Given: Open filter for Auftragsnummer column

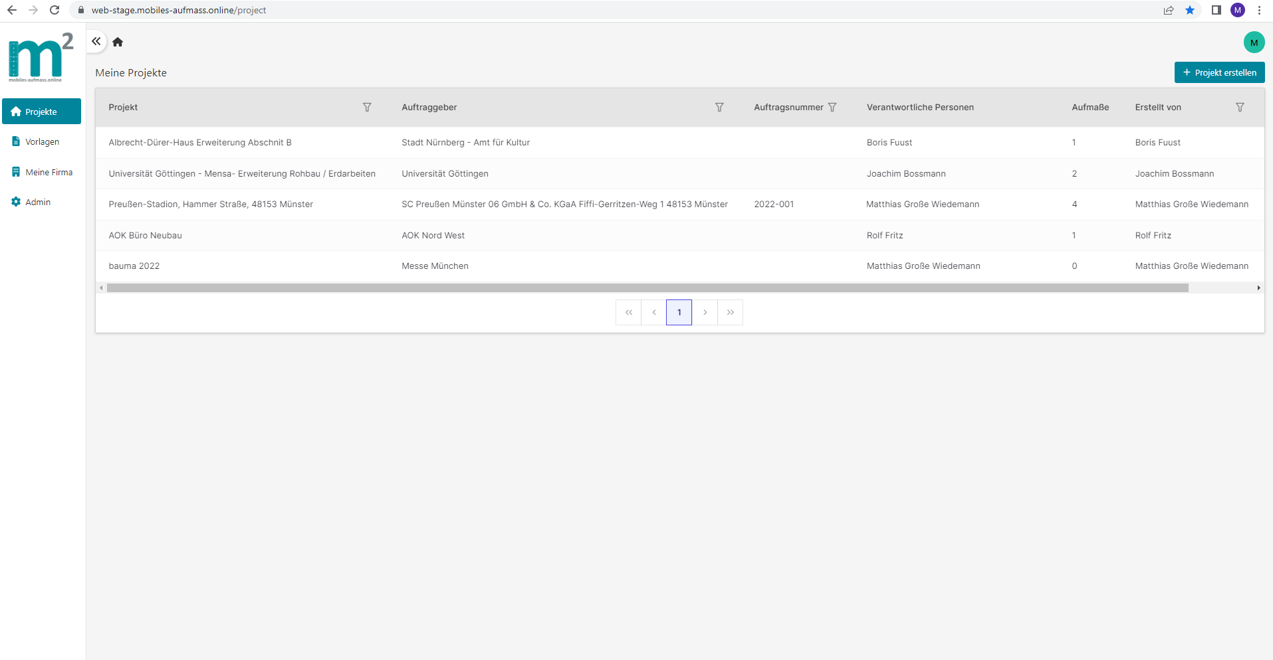Looking at the screenshot, I should coord(832,108).
